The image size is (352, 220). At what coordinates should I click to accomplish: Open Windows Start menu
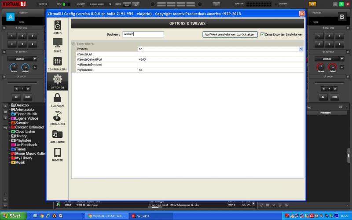[13, 216]
